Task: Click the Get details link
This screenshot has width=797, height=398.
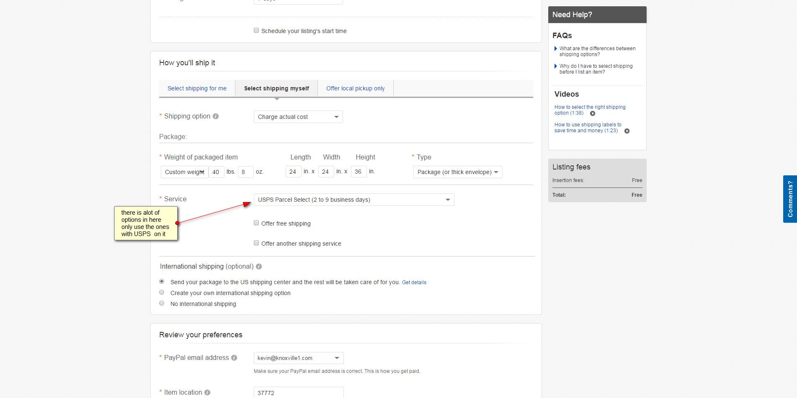Action: [414, 282]
